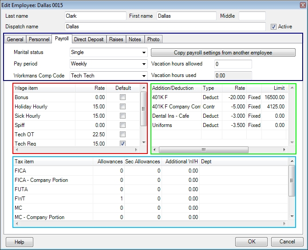Switch to the General tab
The image size is (308, 250).
(x=15, y=39)
